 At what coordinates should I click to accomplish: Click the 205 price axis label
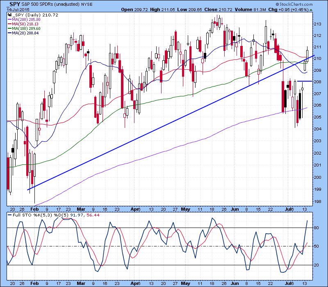(x=317, y=117)
